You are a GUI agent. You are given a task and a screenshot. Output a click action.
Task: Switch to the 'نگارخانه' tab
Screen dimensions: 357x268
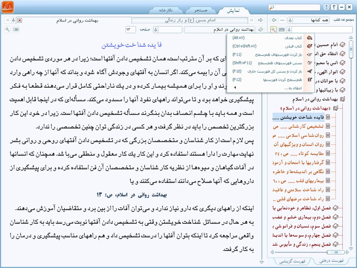pos(166,10)
